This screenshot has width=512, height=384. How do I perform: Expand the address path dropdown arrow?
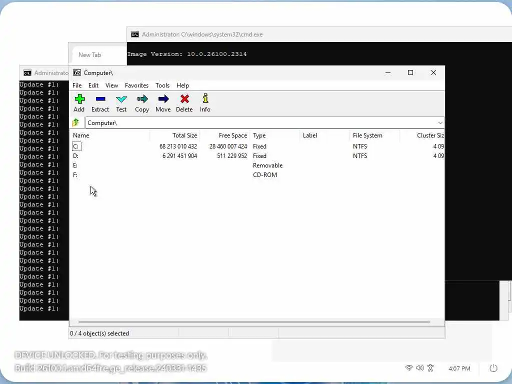point(440,123)
